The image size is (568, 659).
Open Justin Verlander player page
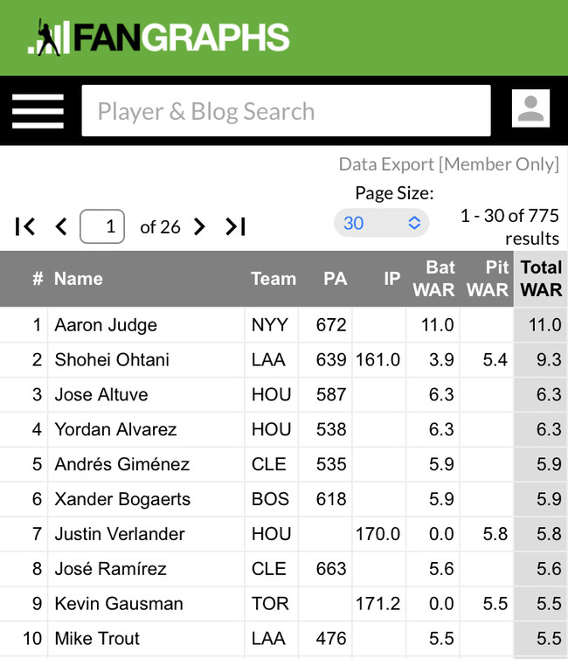pos(120,534)
